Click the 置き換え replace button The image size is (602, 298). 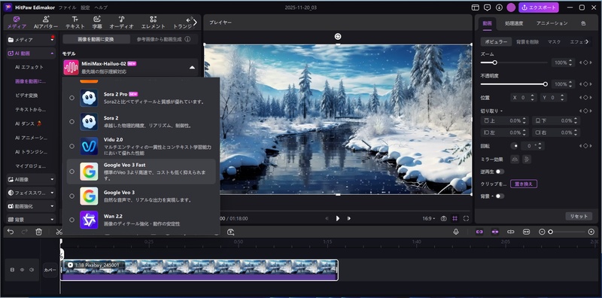[x=524, y=184]
